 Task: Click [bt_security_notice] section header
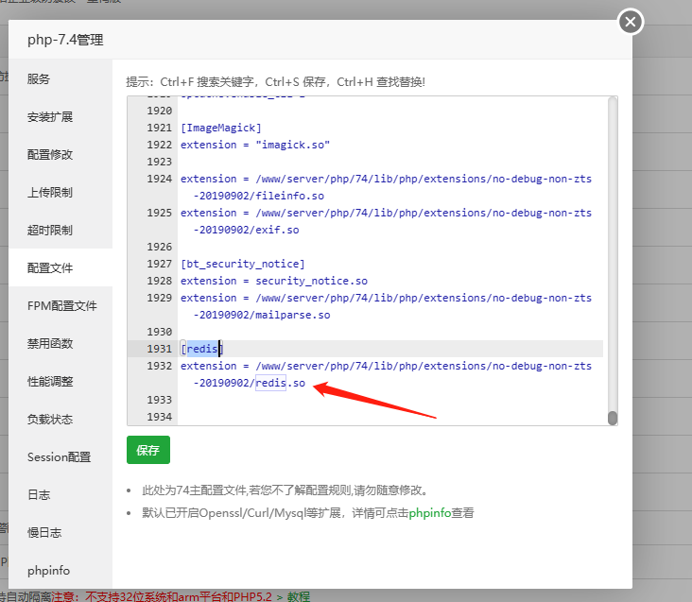pos(243,264)
